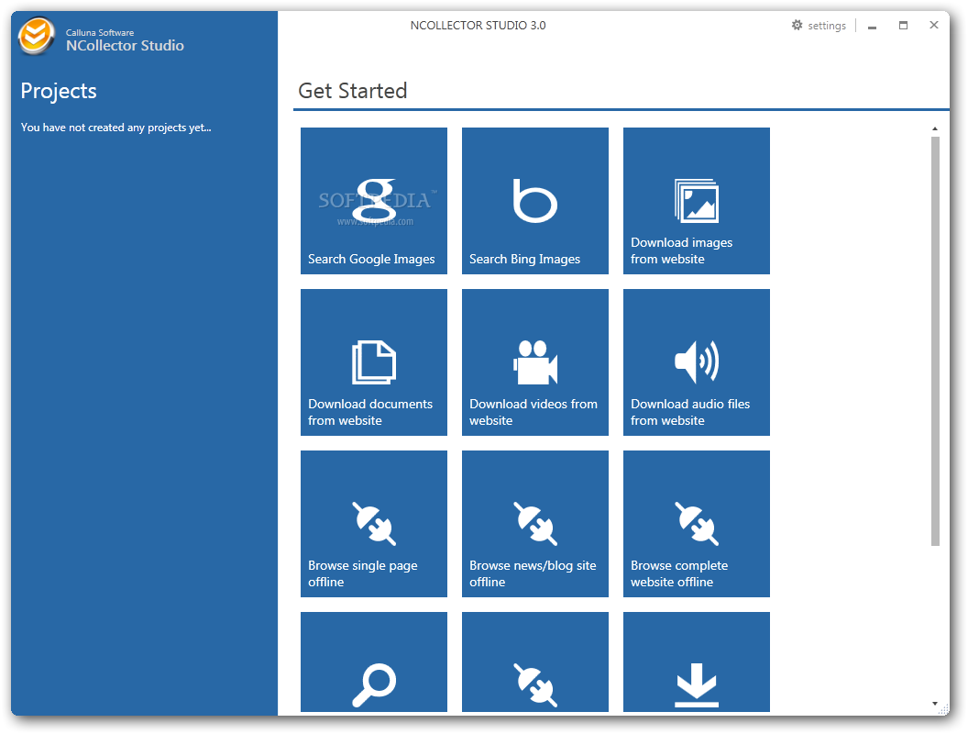Image resolution: width=968 pixels, height=734 pixels.
Task: Close the NCollector Studio window
Action: 934,26
